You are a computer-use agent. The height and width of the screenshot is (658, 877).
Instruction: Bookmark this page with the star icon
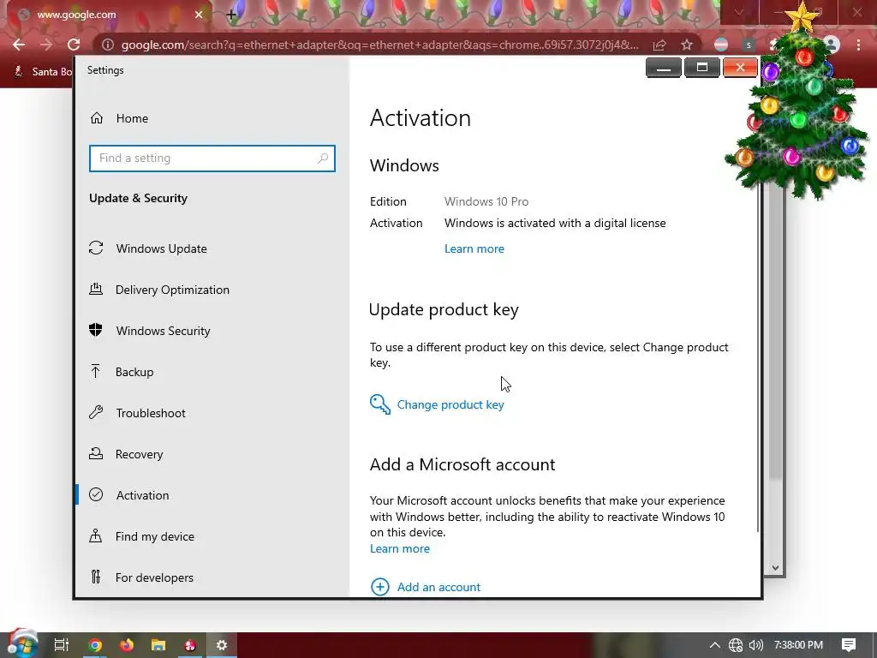tap(687, 45)
